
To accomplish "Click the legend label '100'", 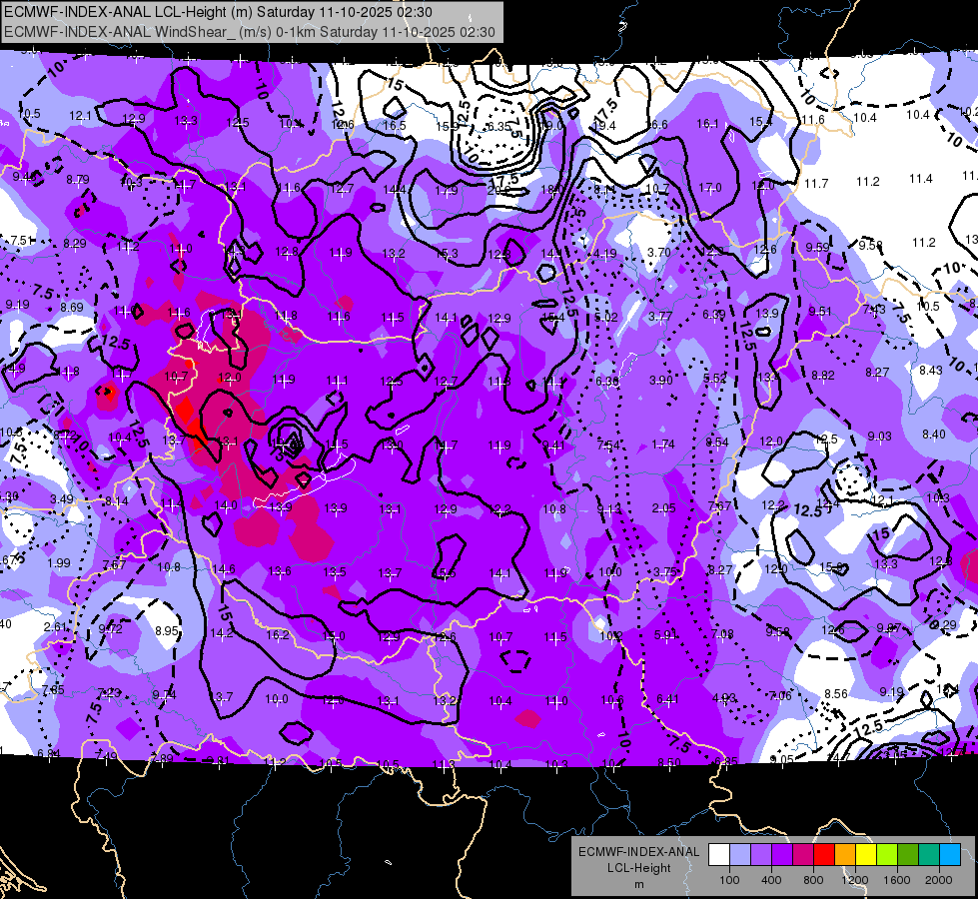I will (729, 880).
